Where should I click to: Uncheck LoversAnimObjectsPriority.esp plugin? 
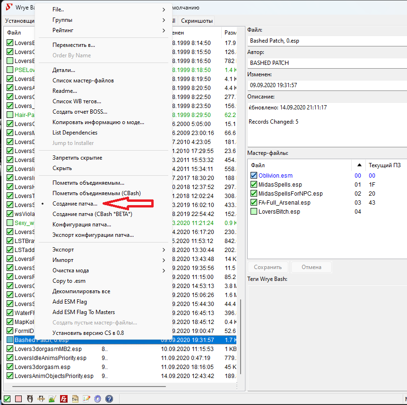point(10,376)
